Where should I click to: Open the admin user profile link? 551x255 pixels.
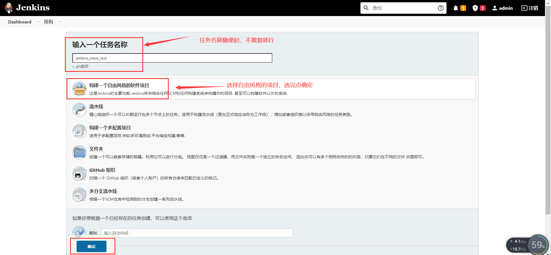tap(503, 8)
